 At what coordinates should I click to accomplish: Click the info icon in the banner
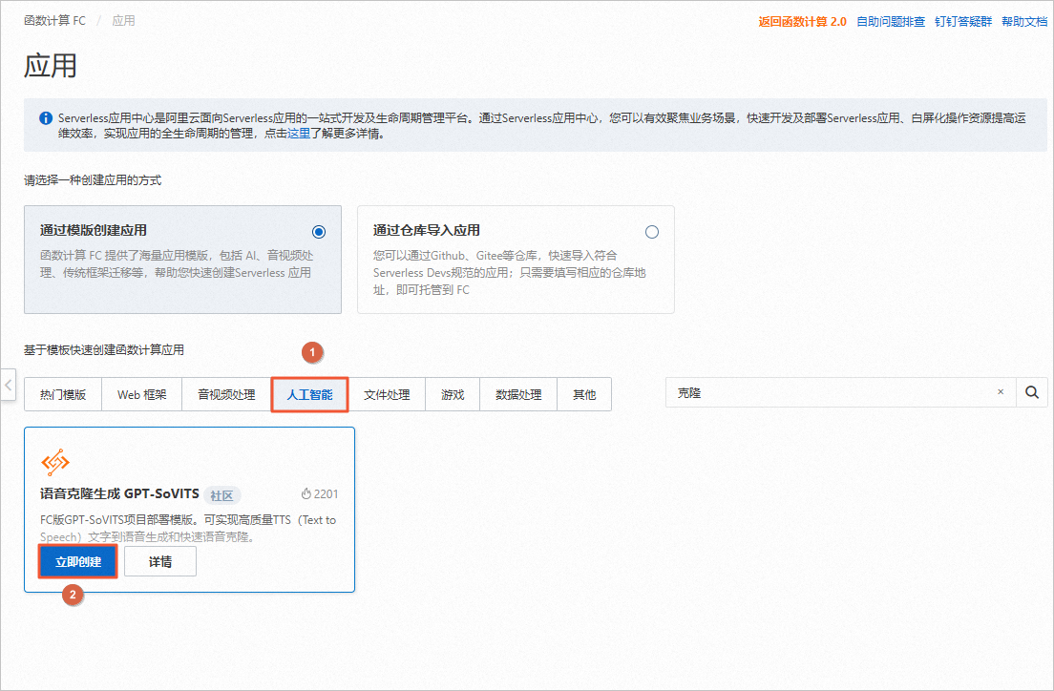coord(46,118)
